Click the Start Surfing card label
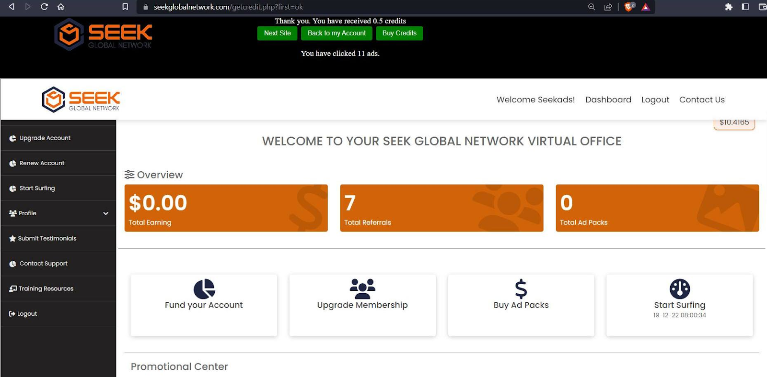The height and width of the screenshot is (377, 767). [680, 305]
